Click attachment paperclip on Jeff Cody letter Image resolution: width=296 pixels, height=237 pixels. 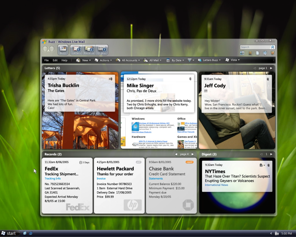268,79
